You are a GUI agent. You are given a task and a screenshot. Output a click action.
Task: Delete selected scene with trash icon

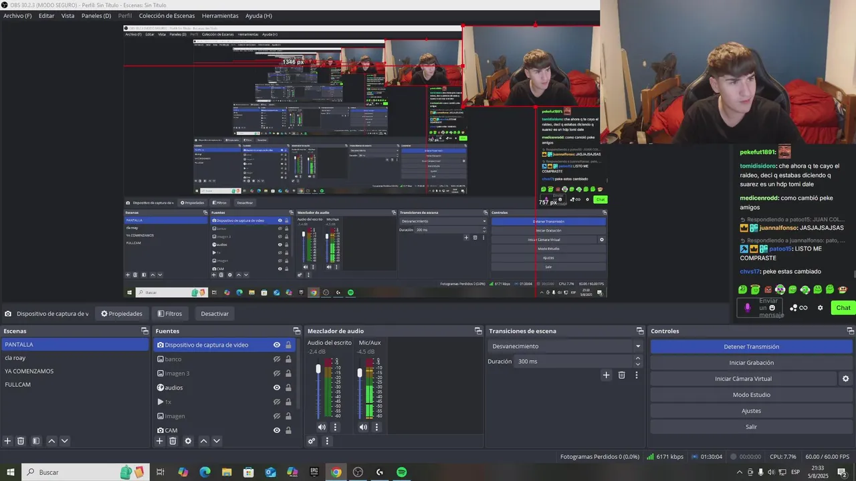(x=21, y=441)
